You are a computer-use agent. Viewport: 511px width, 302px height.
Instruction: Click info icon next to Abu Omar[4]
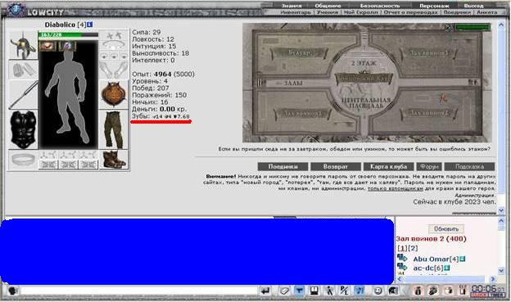pyautogui.click(x=463, y=259)
